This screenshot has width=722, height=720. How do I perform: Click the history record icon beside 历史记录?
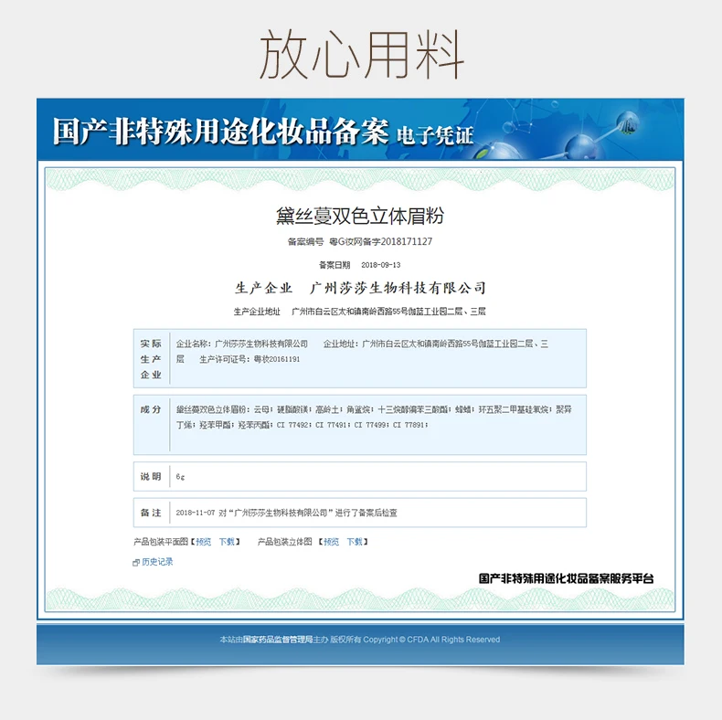pos(136,563)
